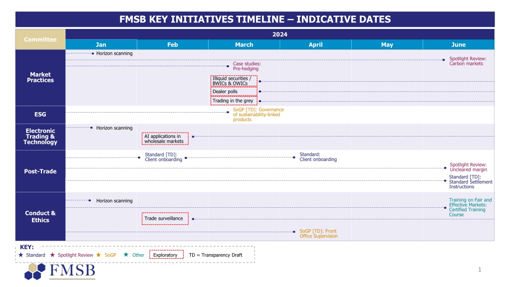
Task: Click the 'KEY:' label
Action: [27, 247]
